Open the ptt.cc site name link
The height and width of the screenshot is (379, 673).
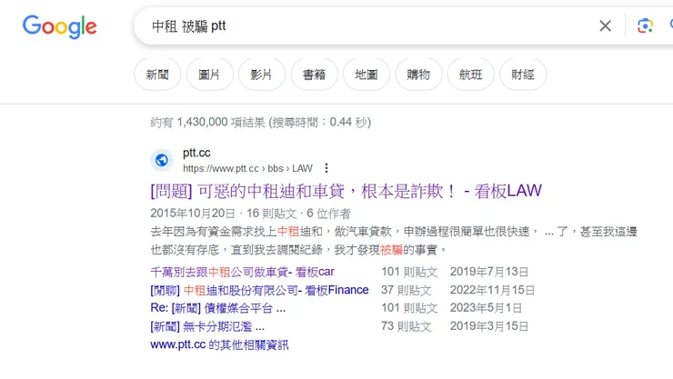point(196,153)
